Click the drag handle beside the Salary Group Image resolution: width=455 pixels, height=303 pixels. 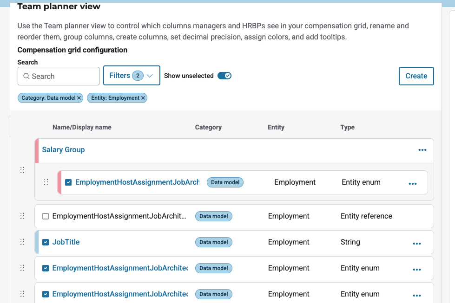22,170
